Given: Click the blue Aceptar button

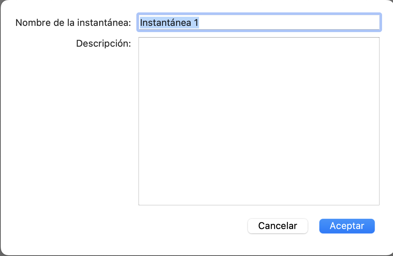Looking at the screenshot, I should tap(347, 226).
